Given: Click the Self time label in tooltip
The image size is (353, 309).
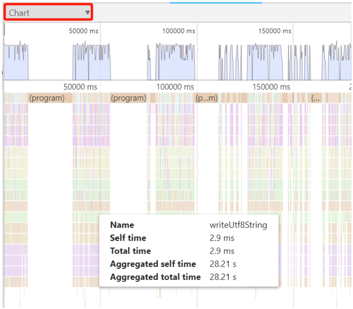Looking at the screenshot, I should [x=128, y=238].
